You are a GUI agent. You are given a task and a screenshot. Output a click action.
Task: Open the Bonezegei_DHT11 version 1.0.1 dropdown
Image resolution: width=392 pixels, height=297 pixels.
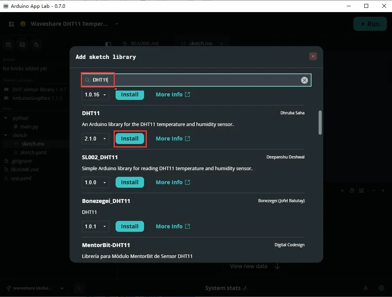(x=96, y=226)
